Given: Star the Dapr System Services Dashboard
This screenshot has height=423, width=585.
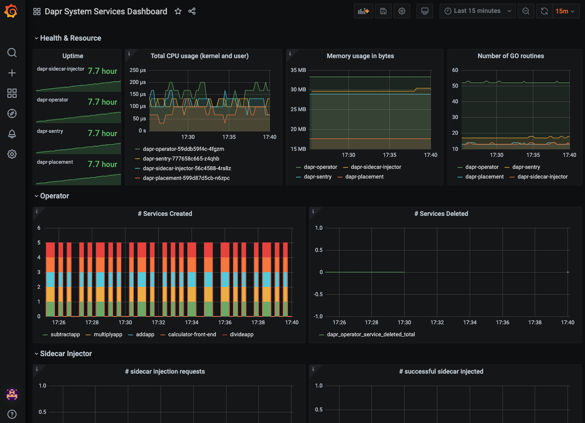Looking at the screenshot, I should [178, 11].
